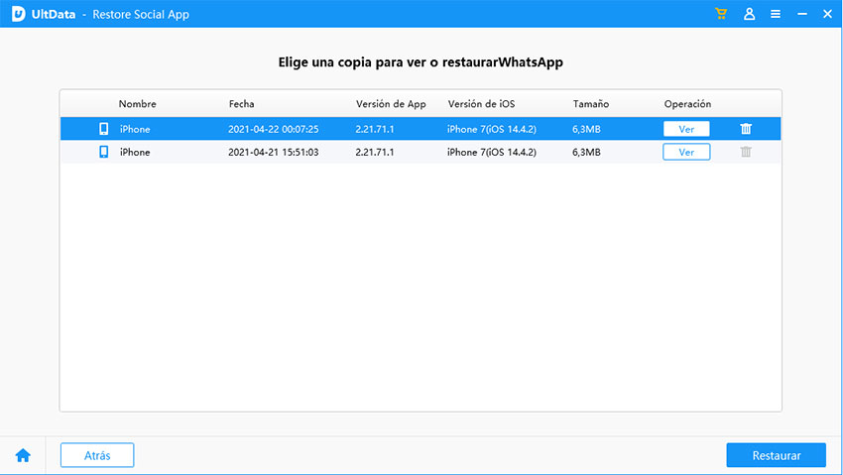Select date 2021-04-22 00:07:25
843x475 pixels.
[x=273, y=129]
